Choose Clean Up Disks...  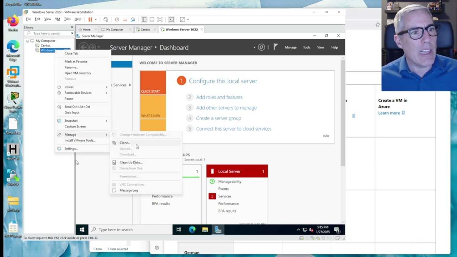point(131,162)
